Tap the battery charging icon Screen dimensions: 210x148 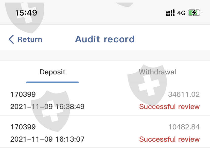(194, 13)
